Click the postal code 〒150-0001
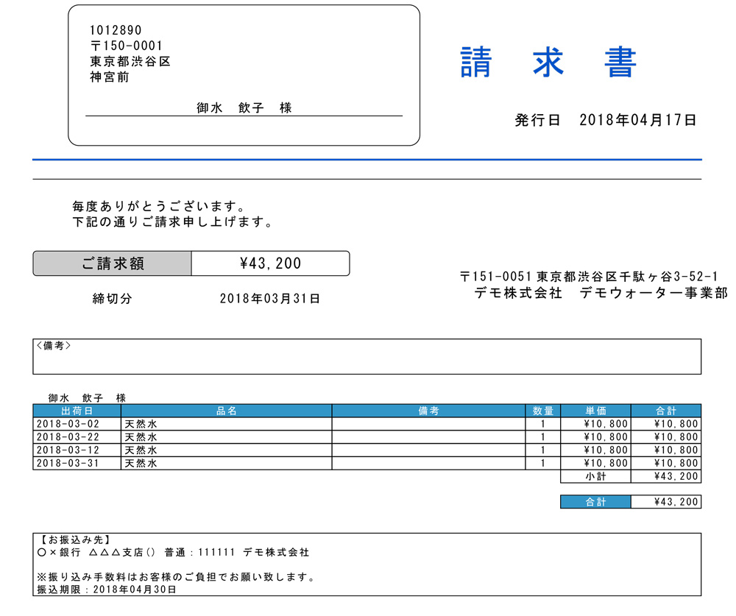736x616 pixels. point(126,46)
